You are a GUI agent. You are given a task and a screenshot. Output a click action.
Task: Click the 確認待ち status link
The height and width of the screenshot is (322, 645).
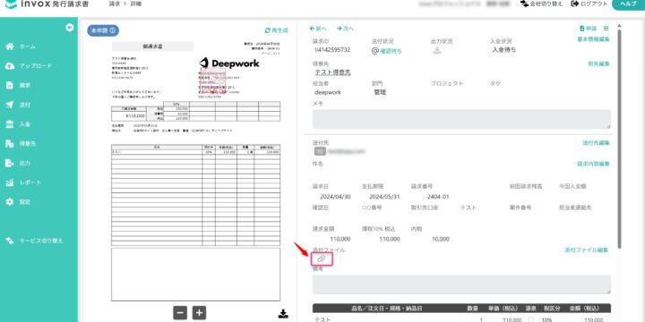click(391, 51)
